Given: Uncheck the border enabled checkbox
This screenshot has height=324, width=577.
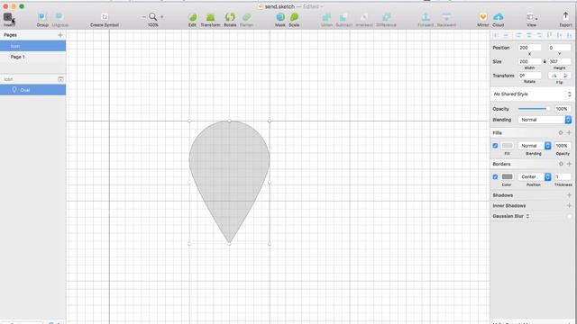Looking at the screenshot, I should (495, 177).
